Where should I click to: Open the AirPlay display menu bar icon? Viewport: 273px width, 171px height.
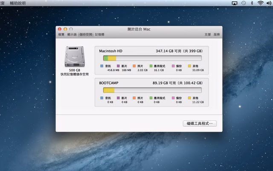pyautogui.click(x=235, y=3)
